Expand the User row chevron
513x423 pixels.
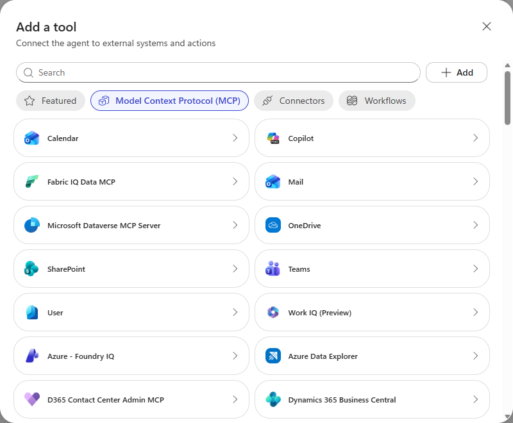pyautogui.click(x=235, y=312)
